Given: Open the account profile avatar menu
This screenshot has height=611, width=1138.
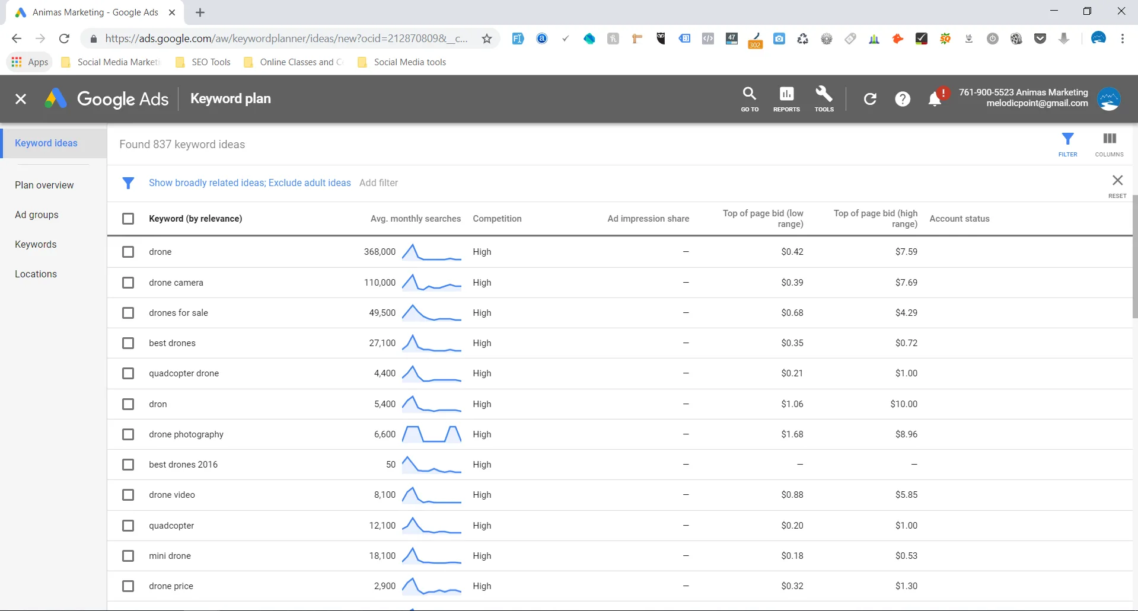Looking at the screenshot, I should click(1108, 98).
